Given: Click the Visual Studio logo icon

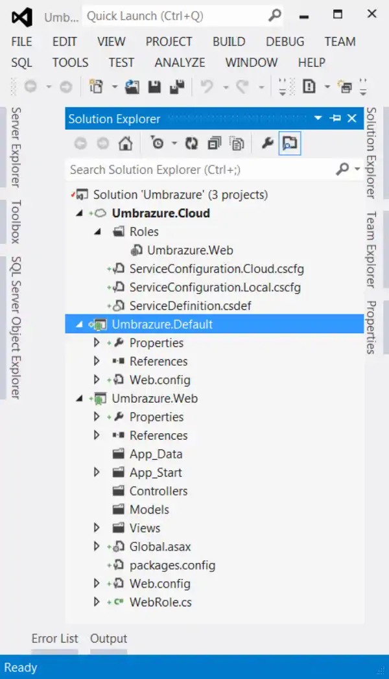Looking at the screenshot, I should (x=22, y=17).
